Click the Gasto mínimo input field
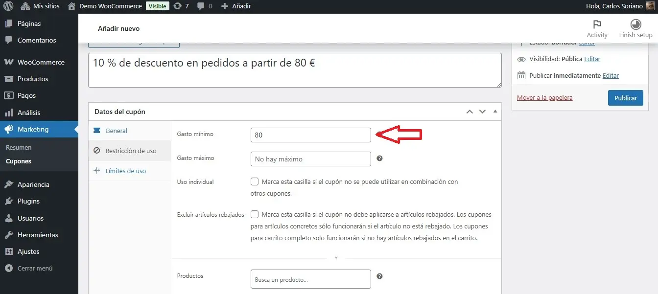Viewport: 658px width, 294px height. [310, 135]
